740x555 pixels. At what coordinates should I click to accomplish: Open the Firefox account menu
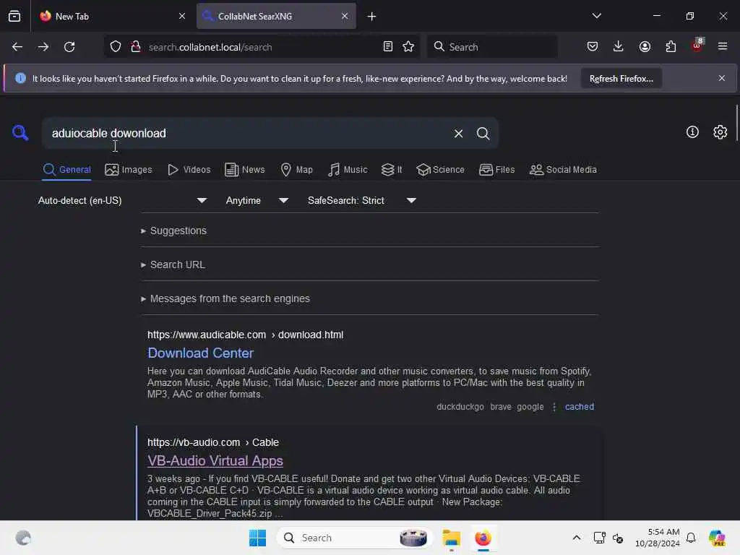pyautogui.click(x=645, y=46)
